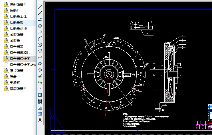The width and height of the screenshot is (212, 135).
Task: Select the 离合器摩擦片 folder
Action: point(17,53)
